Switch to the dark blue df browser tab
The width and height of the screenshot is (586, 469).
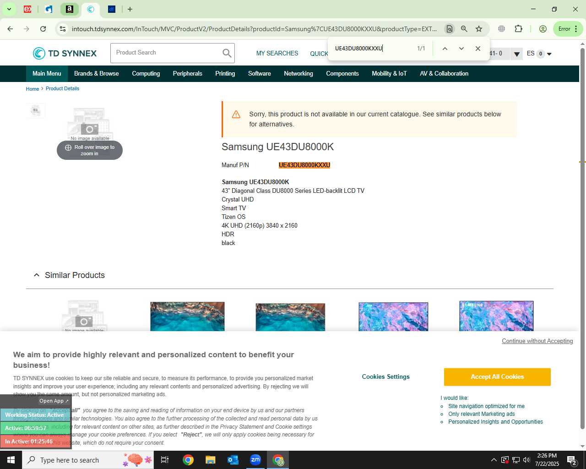tap(112, 9)
